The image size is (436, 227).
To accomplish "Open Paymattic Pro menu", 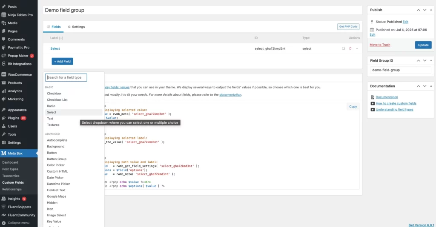I will (x=18, y=48).
